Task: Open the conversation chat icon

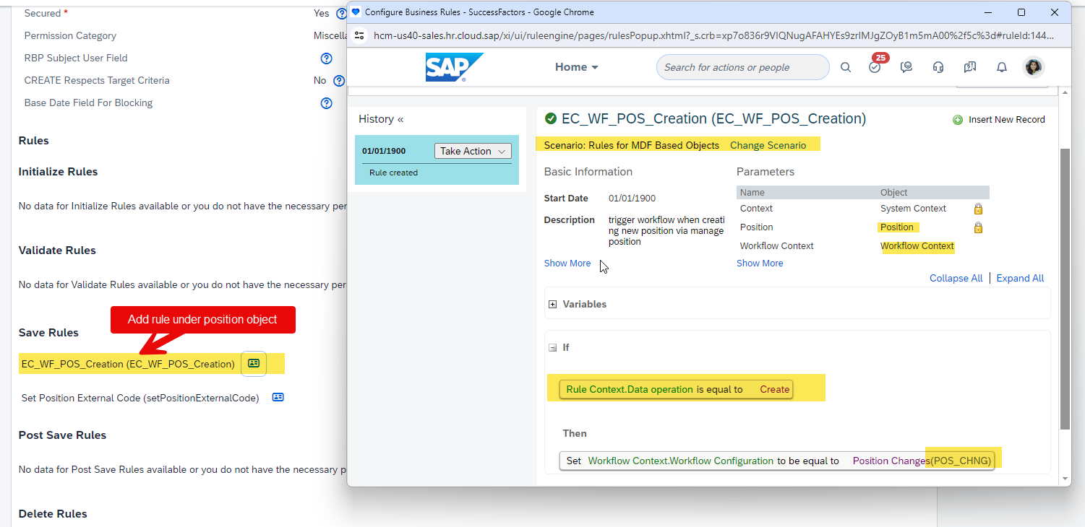Action: pos(906,67)
